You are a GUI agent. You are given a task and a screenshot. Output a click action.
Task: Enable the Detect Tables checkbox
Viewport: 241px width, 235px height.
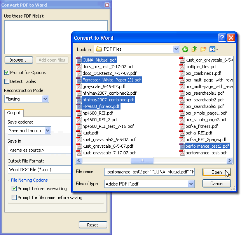pos(7,81)
